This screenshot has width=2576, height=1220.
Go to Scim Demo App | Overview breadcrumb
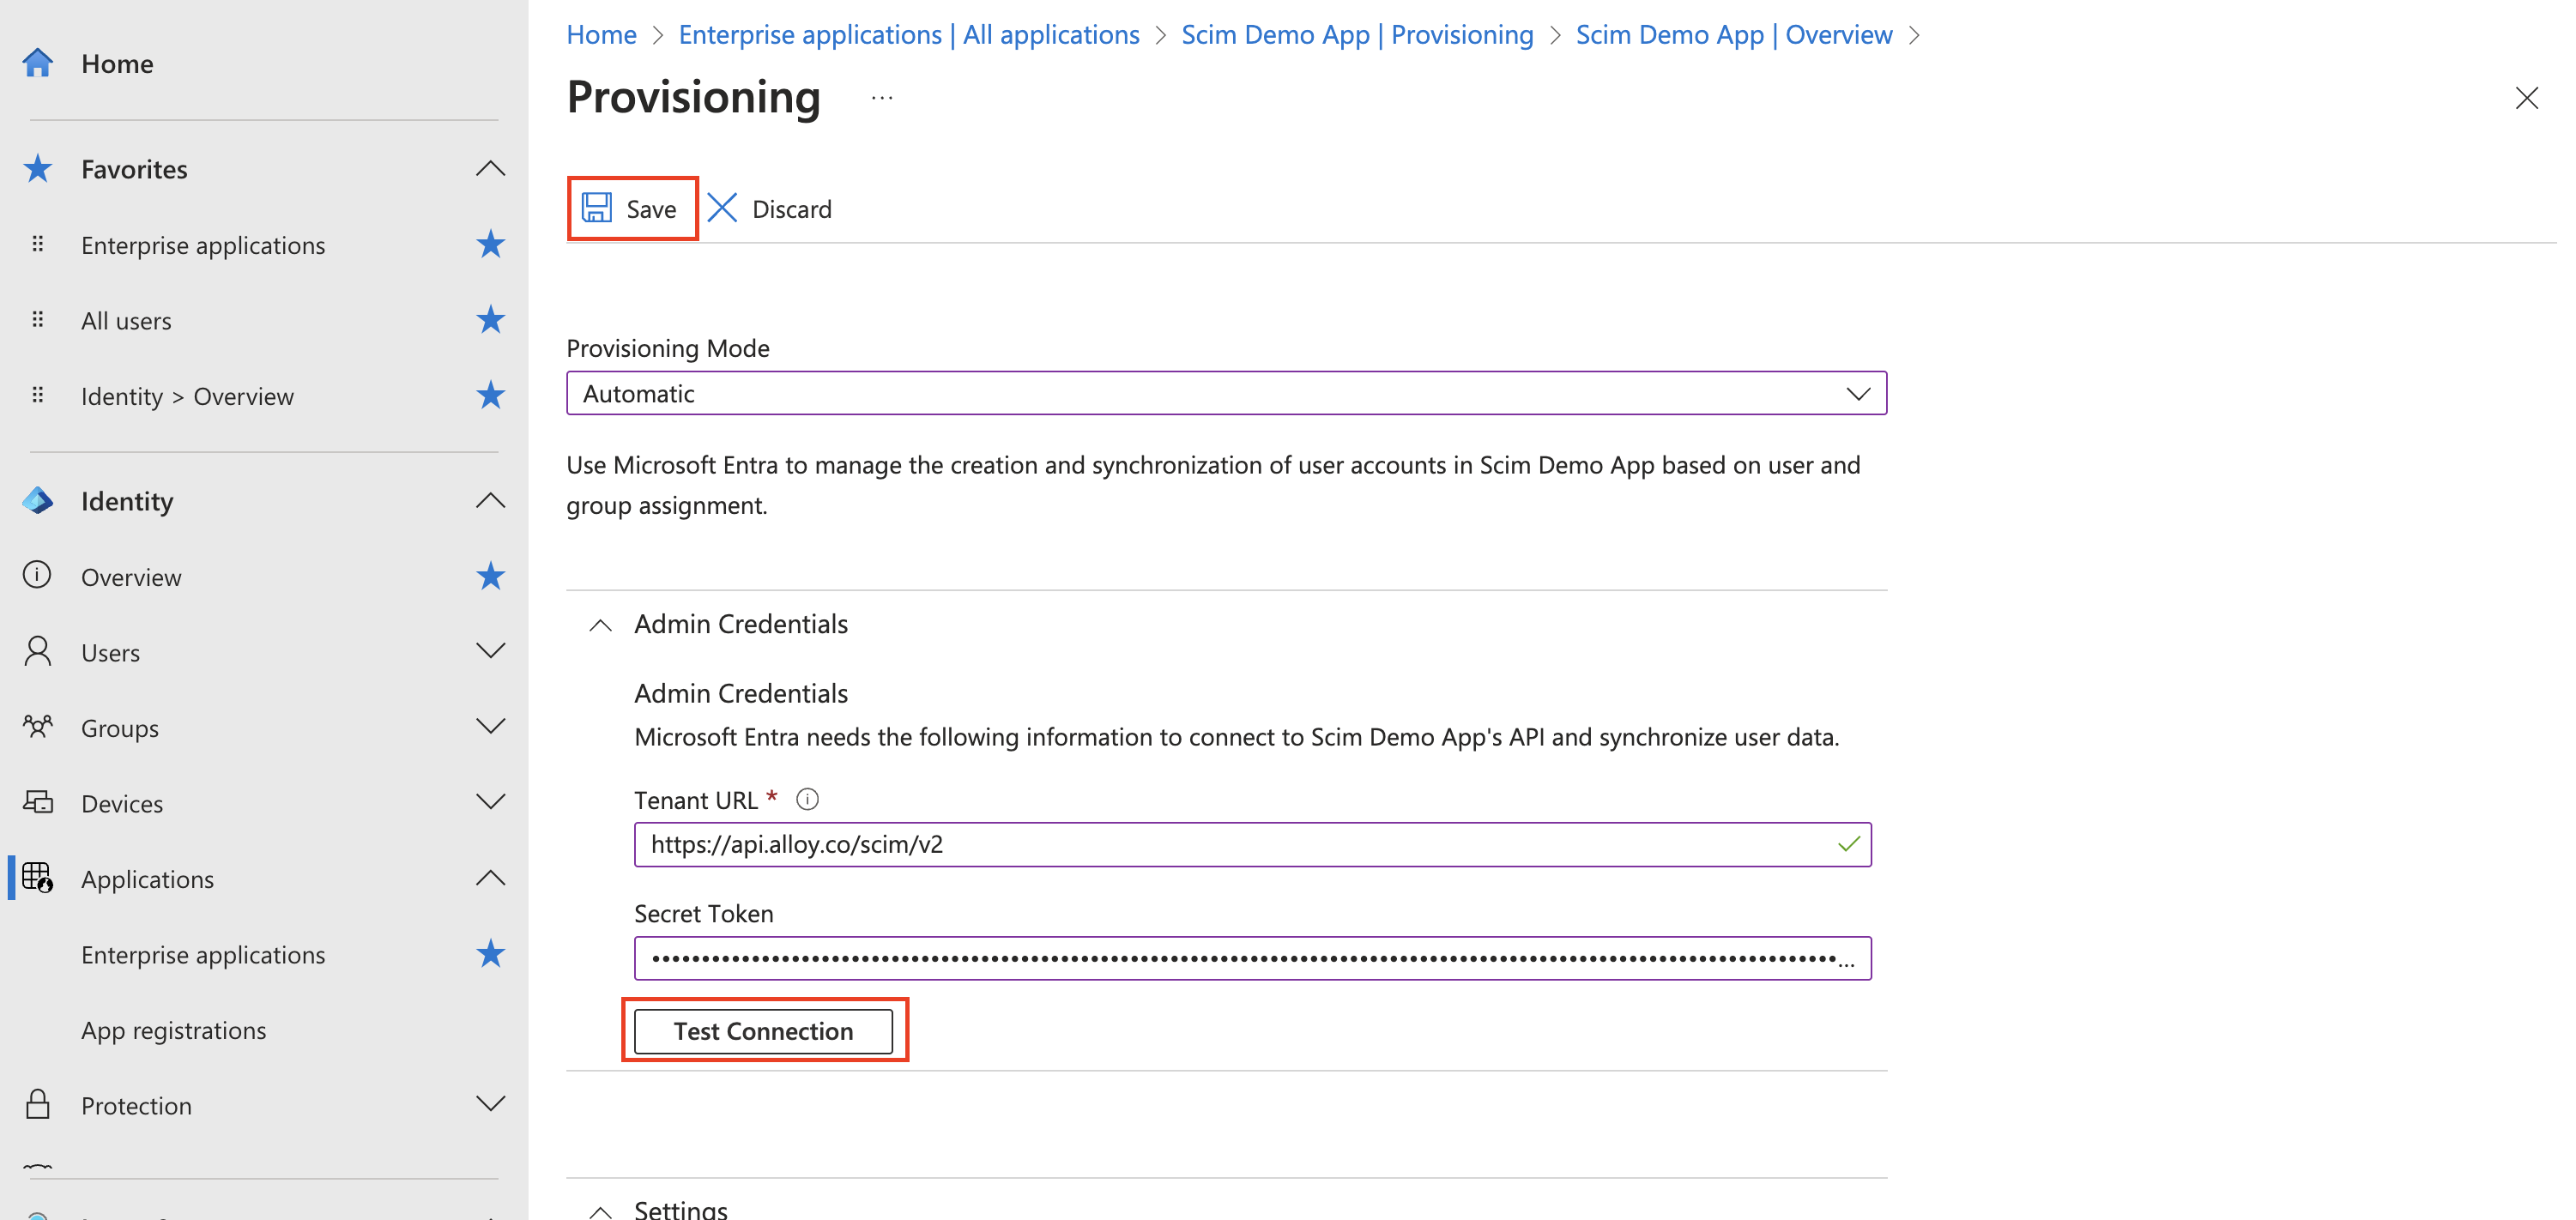[1733, 35]
